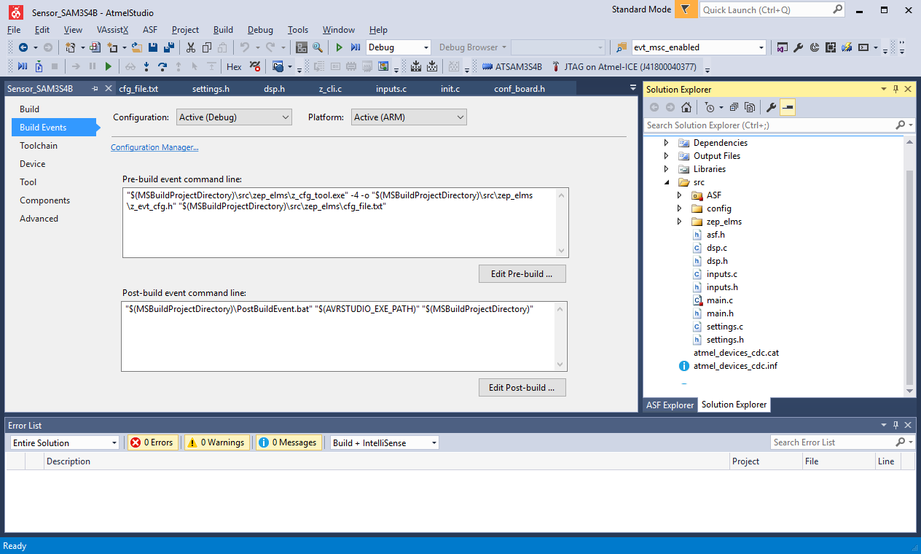Click the Step Into arrow icon
This screenshot has height=554, width=921.
(x=146, y=66)
